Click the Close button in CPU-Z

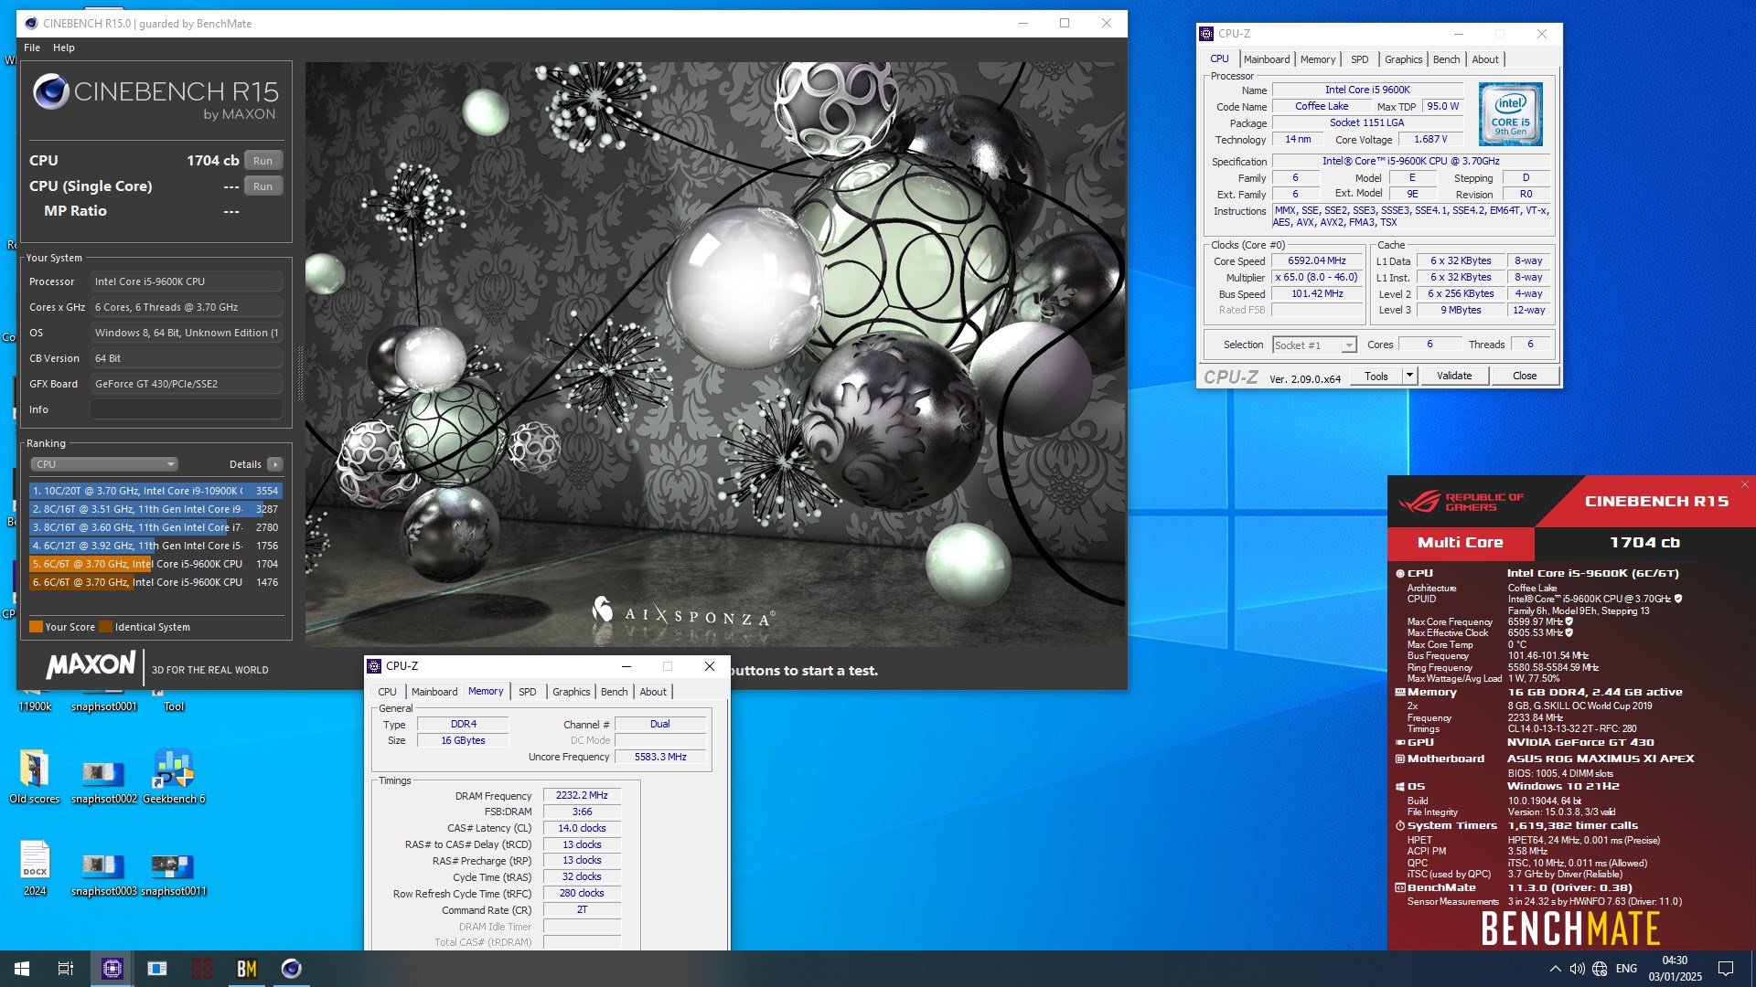click(x=1525, y=376)
